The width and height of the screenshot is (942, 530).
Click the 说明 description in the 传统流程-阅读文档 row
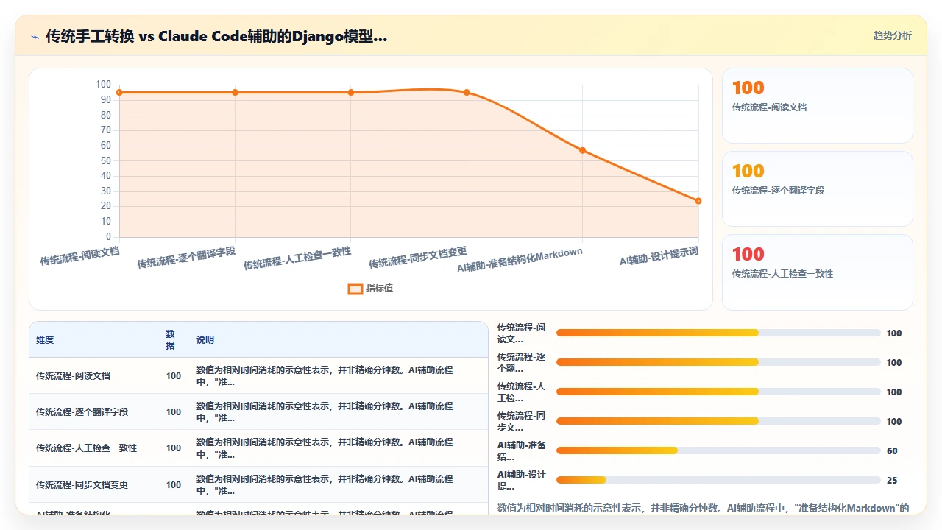pos(325,376)
